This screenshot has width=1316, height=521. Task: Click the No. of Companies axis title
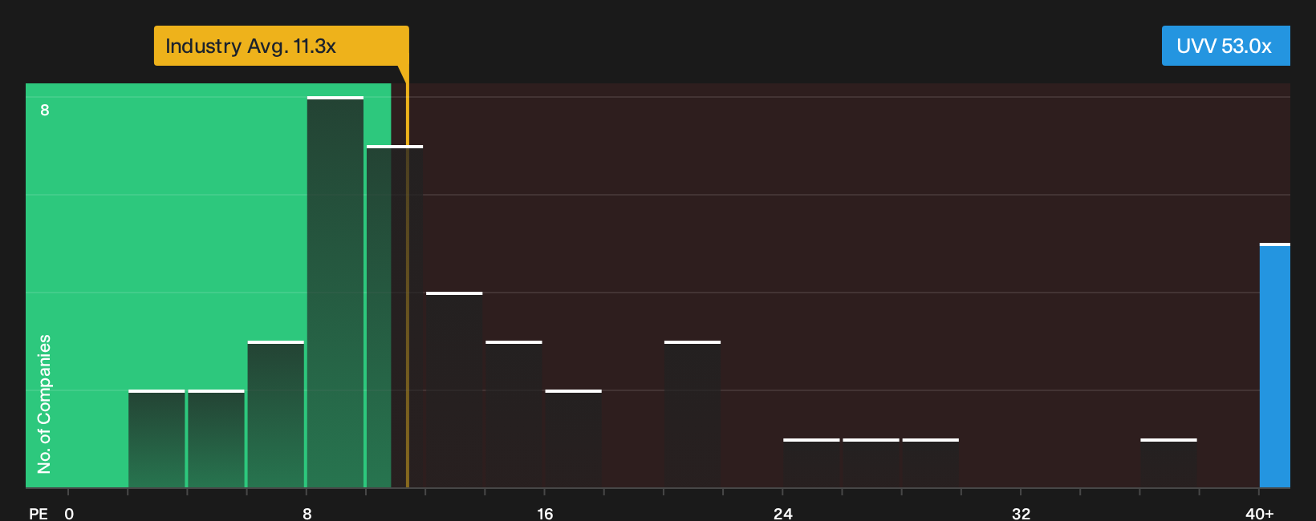[x=44, y=403]
